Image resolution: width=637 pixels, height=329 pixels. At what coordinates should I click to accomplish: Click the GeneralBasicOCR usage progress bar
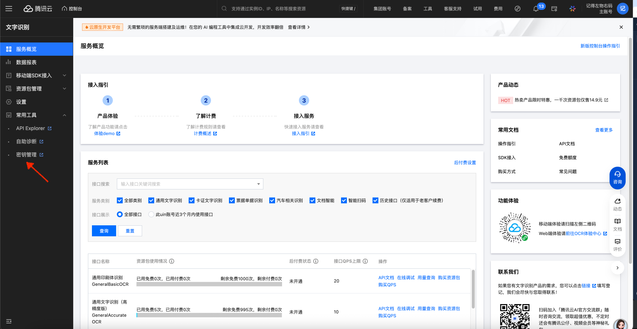(209, 284)
